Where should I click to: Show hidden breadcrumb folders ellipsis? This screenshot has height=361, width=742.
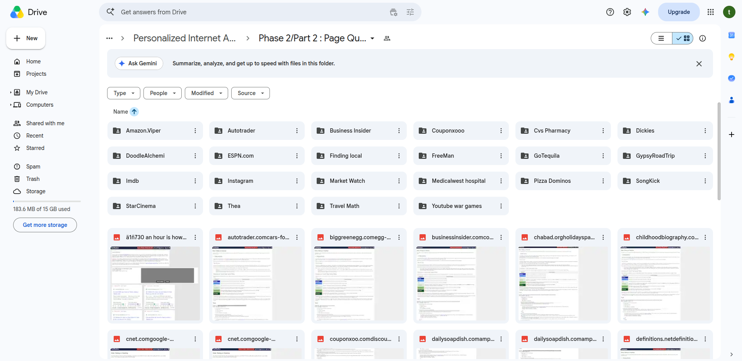pos(109,38)
